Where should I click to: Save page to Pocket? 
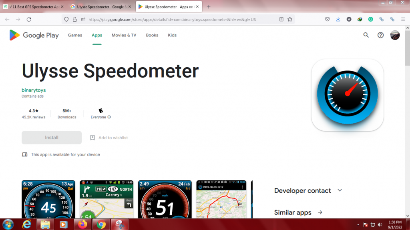pos(327,19)
